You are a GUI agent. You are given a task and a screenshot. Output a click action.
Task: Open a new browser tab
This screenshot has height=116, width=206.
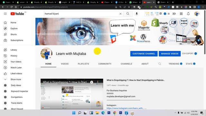pyautogui.click(x=173, y=2)
